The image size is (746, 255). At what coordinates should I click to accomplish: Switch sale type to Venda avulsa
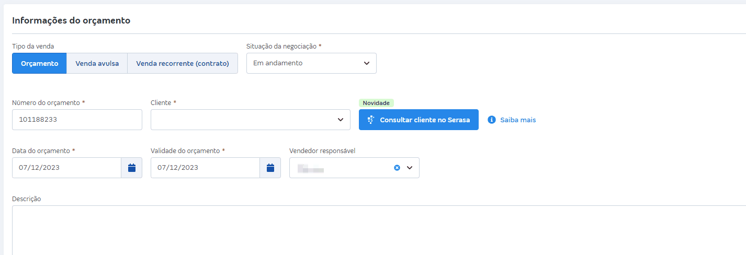[97, 63]
